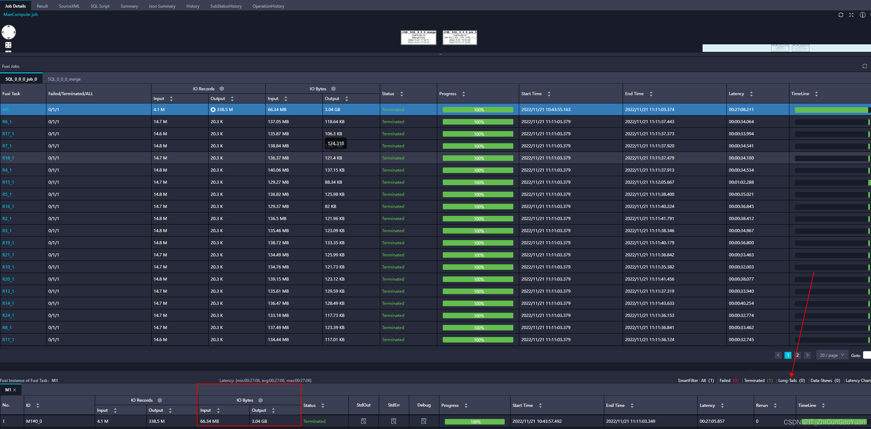
Task: Filter instances by Long-Tails
Action: (791, 380)
